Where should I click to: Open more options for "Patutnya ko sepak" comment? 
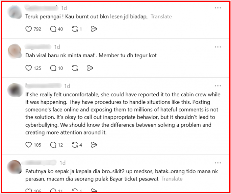pos(218,163)
